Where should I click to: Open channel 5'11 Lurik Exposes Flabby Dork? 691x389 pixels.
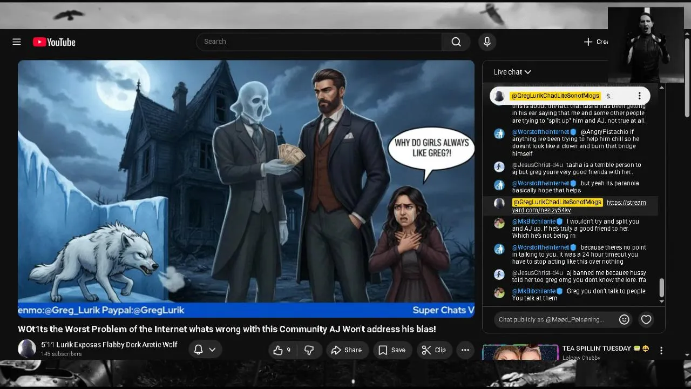click(109, 345)
